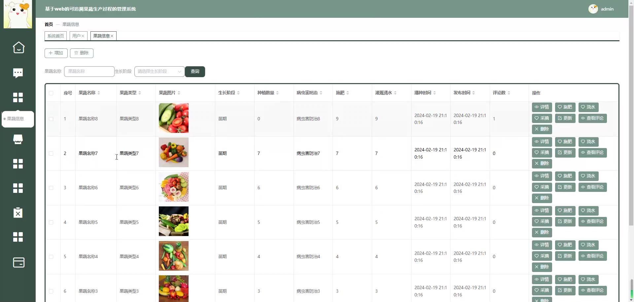Screen dimensions: 634x302
Task: Open the card icon at sidebar bottom
Action: click(x=18, y=262)
